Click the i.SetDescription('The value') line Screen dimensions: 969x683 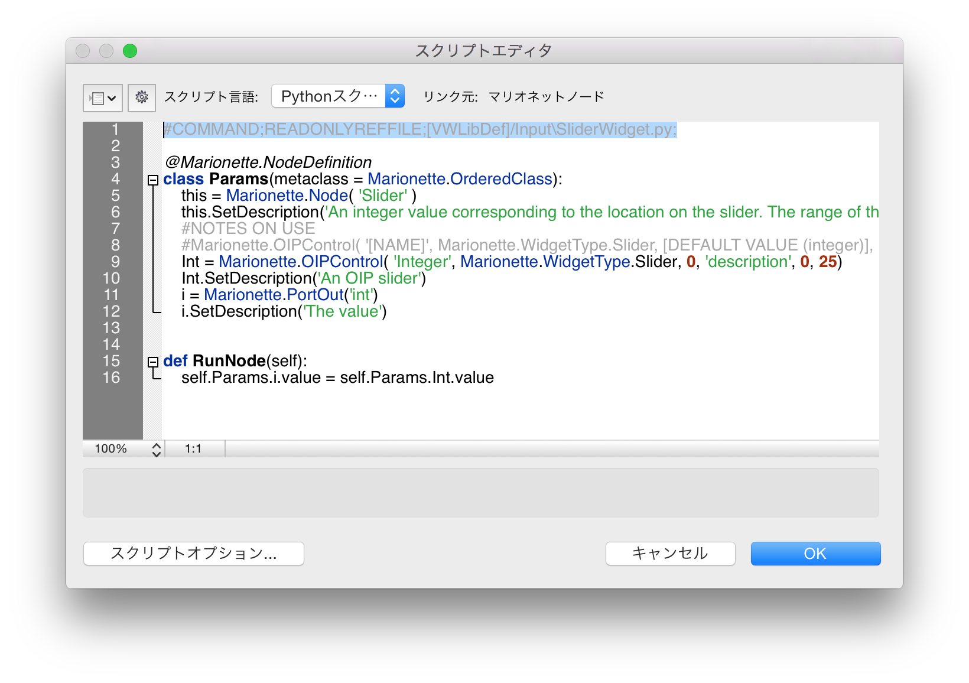tap(284, 311)
